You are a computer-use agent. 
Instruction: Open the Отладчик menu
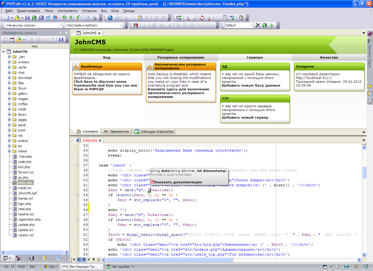[89, 11]
